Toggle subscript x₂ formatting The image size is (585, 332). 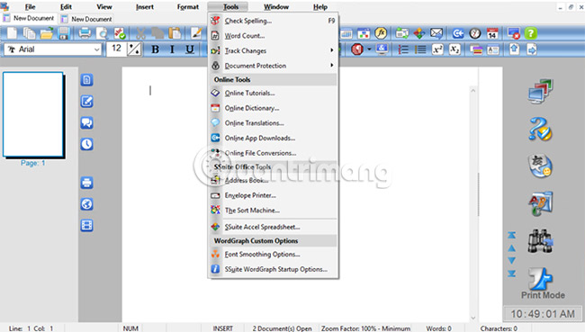point(454,49)
